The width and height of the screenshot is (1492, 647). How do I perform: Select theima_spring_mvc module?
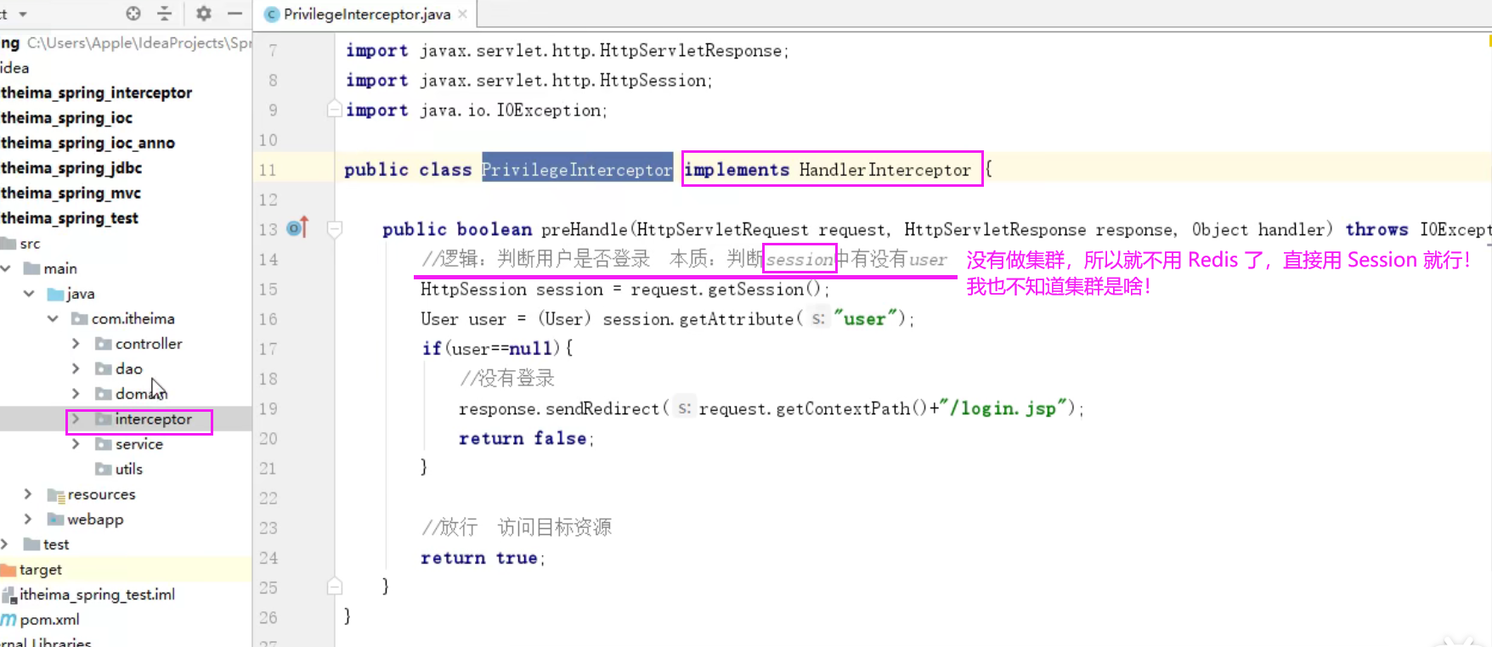[x=71, y=193]
